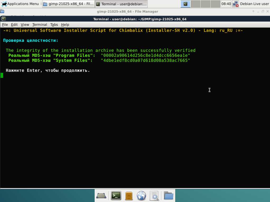Open network connection tray icon
The height and width of the screenshot is (202, 270).
tap(235, 4)
